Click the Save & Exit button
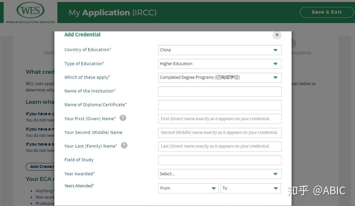This screenshot has height=206, width=355. pos(327,12)
